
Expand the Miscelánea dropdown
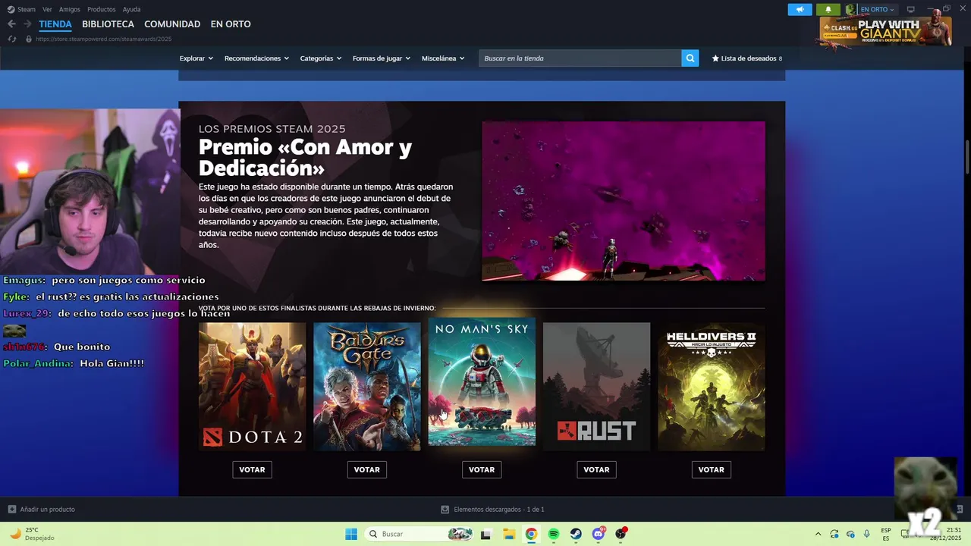tap(443, 58)
